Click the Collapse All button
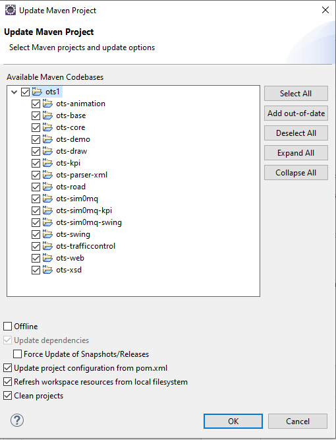The width and height of the screenshot is (336, 440). (x=296, y=173)
